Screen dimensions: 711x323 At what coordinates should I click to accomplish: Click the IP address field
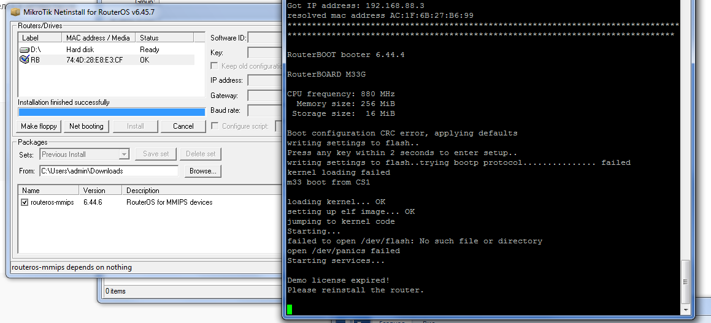point(265,81)
